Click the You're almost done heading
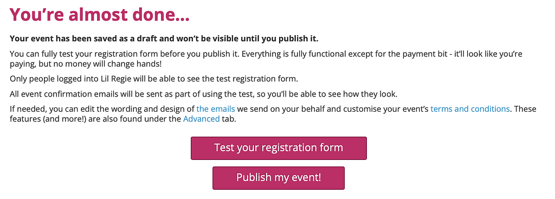The image size is (555, 199). tap(100, 15)
